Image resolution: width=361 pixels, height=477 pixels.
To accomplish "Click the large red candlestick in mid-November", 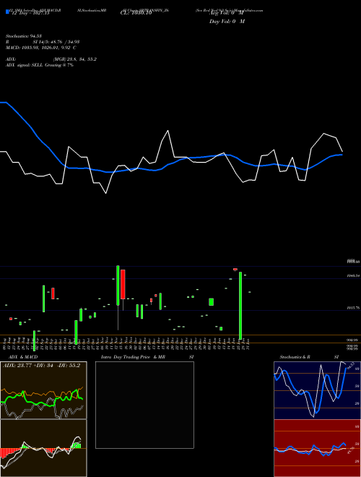I will (x=123, y=284).
